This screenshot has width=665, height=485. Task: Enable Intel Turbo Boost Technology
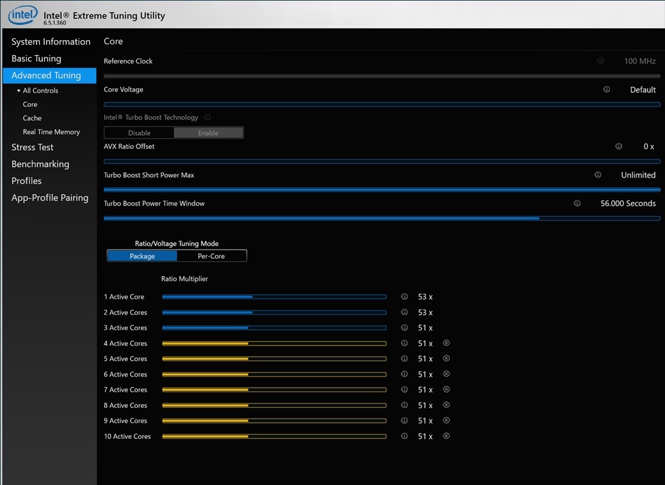[x=208, y=133]
